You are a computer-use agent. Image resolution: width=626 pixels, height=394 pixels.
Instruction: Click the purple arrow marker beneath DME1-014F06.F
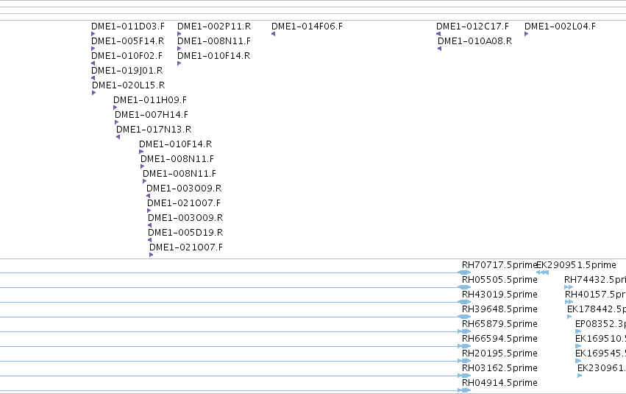click(x=274, y=34)
